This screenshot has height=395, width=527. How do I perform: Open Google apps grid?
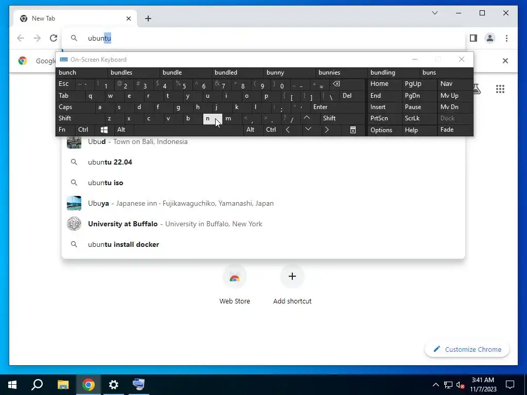pyautogui.click(x=500, y=89)
